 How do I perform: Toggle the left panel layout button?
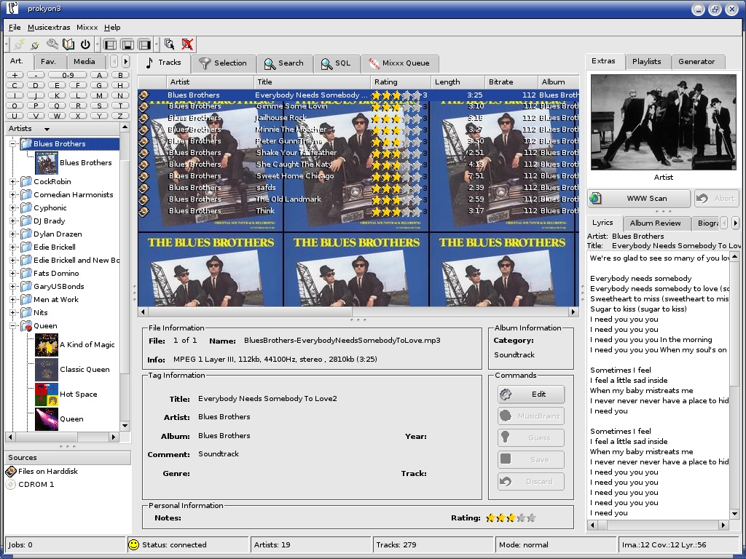[x=111, y=44]
